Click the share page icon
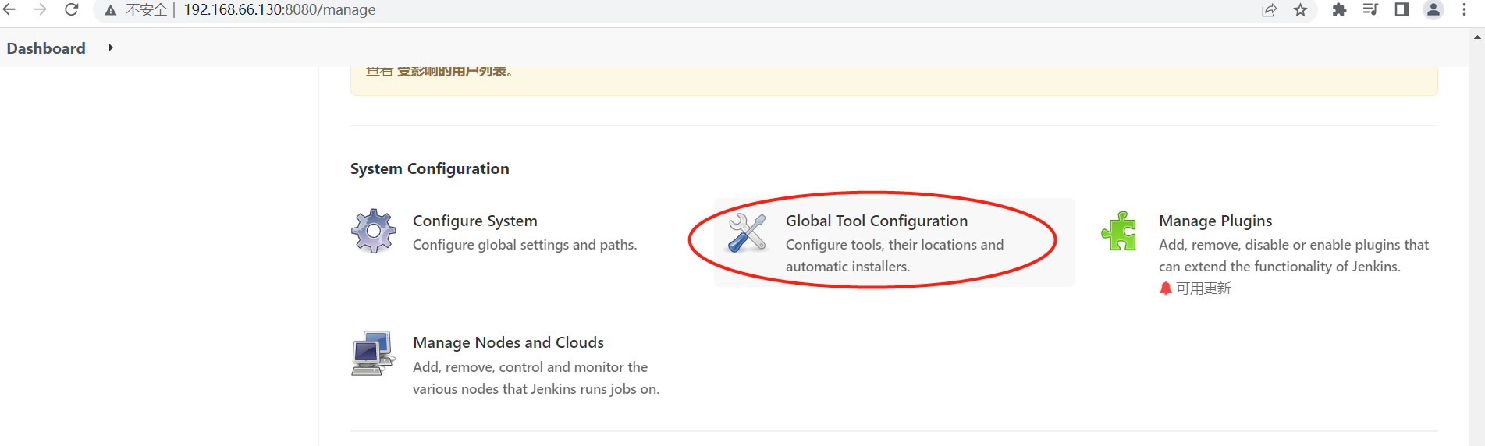 pos(1269,10)
